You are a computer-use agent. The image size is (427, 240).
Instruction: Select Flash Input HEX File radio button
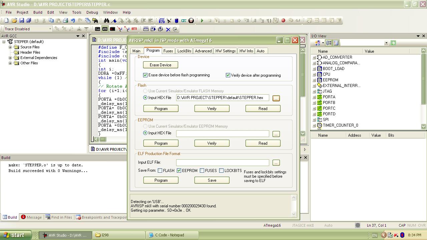coord(145,98)
